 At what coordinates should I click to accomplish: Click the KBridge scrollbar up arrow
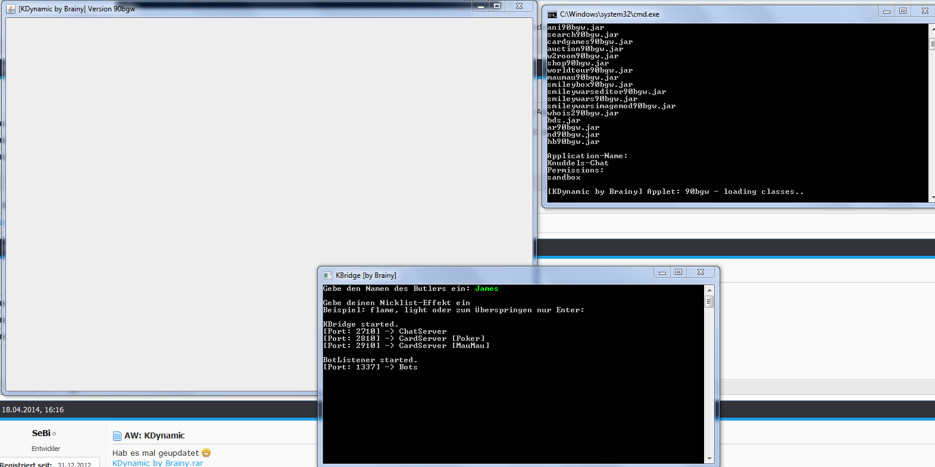(709, 290)
